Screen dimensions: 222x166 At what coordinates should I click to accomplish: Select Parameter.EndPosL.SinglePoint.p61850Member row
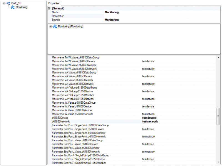coord(134,133)
